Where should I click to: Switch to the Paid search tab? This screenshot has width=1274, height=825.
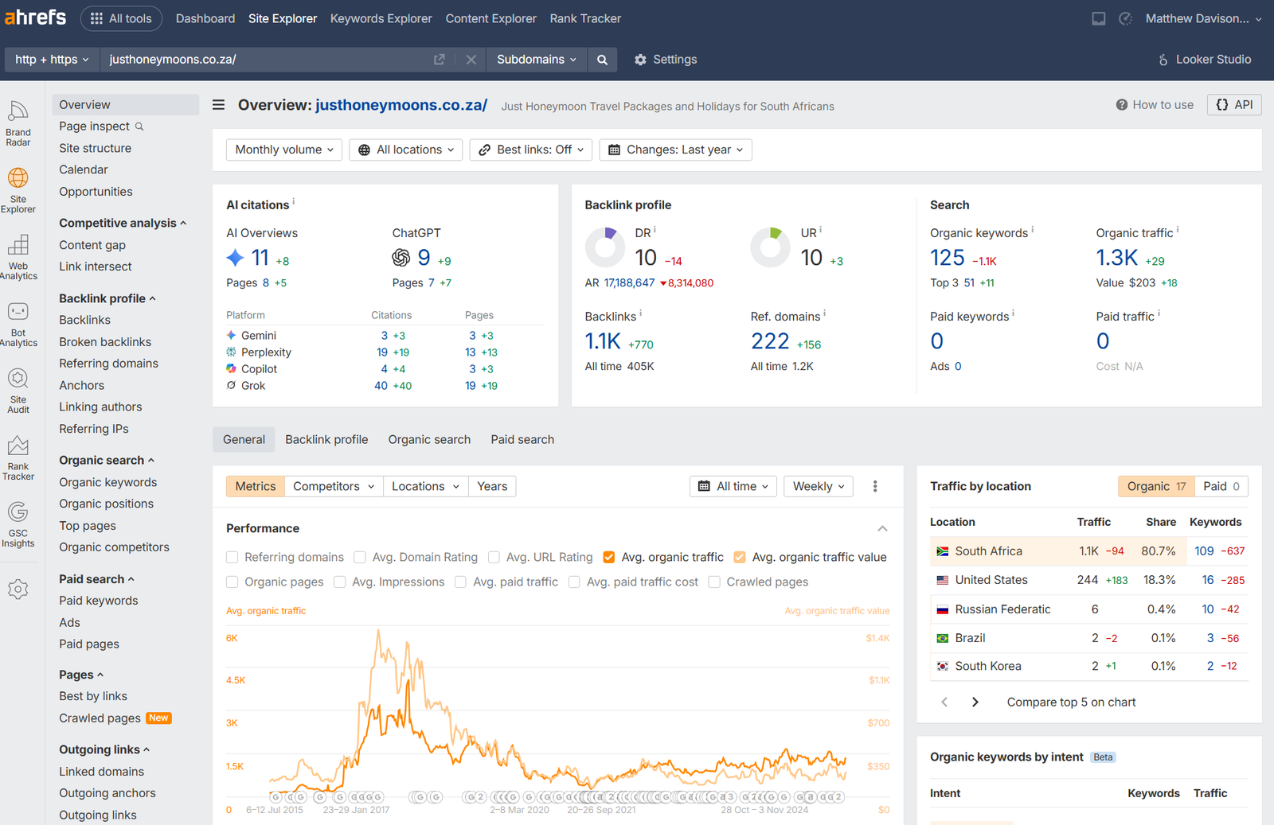click(x=522, y=439)
